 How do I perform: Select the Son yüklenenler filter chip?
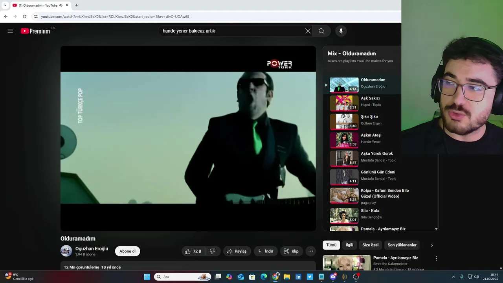pos(402,245)
